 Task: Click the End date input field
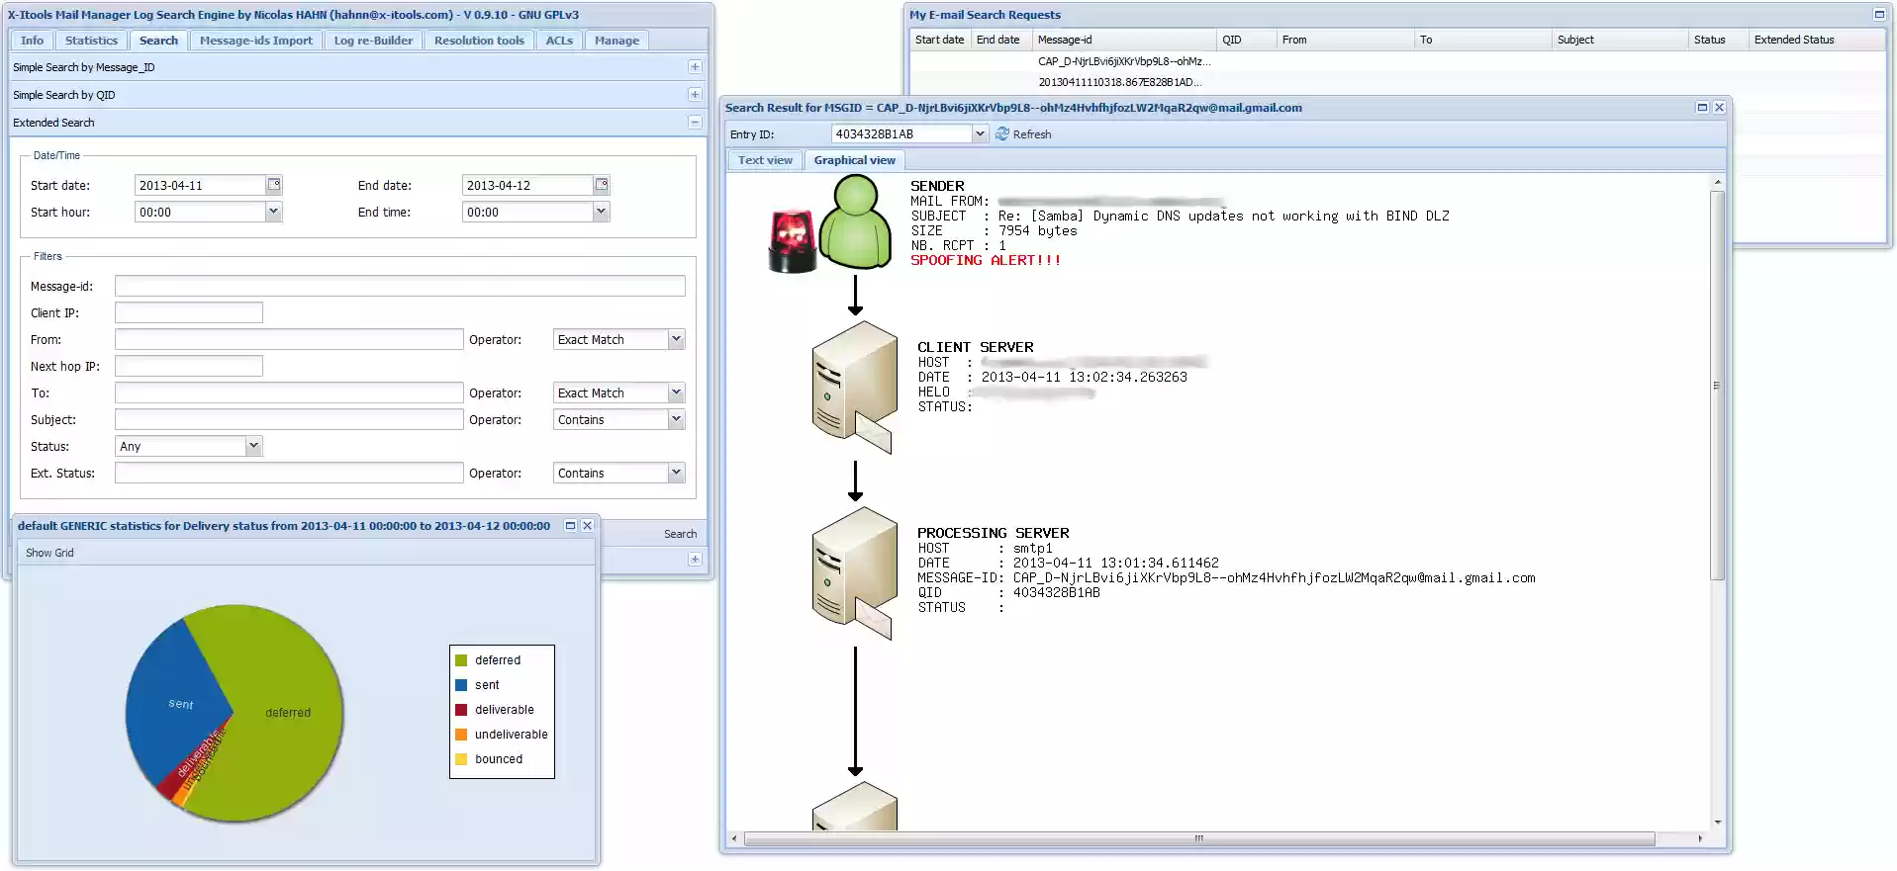coord(528,185)
